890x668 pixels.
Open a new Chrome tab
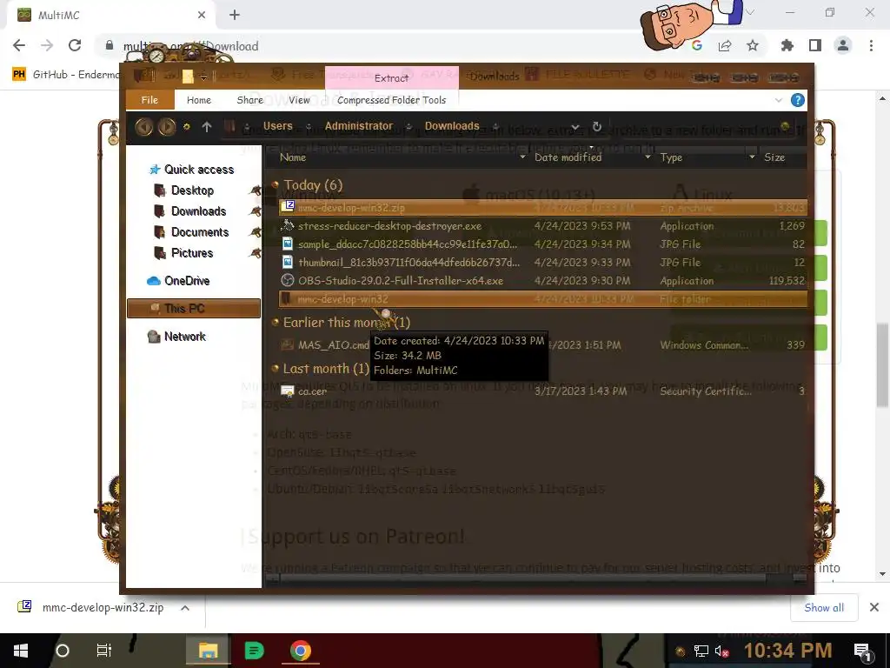point(235,16)
